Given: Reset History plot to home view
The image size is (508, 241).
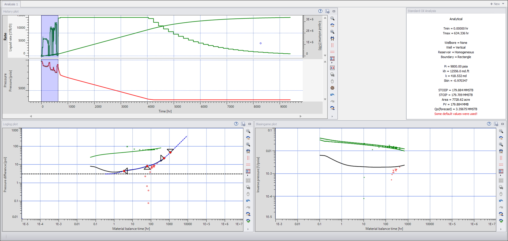Looking at the screenshot, I should 332,25.
